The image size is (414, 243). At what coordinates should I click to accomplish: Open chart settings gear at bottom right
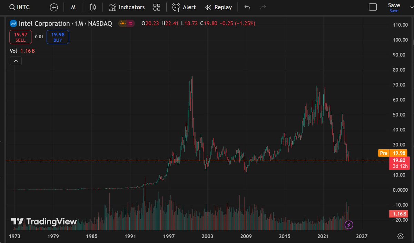(400, 236)
